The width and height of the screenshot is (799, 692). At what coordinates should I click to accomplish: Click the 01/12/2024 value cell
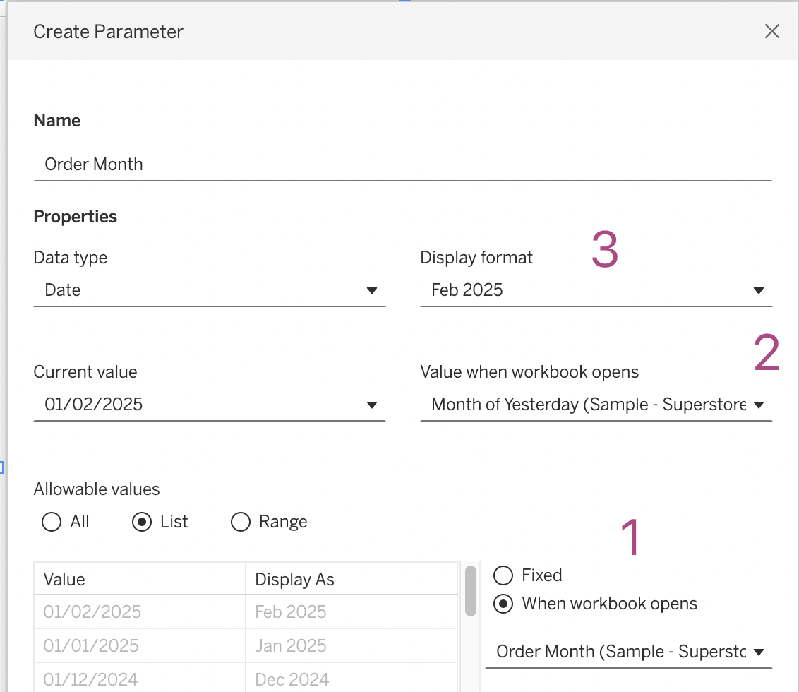tap(139, 679)
